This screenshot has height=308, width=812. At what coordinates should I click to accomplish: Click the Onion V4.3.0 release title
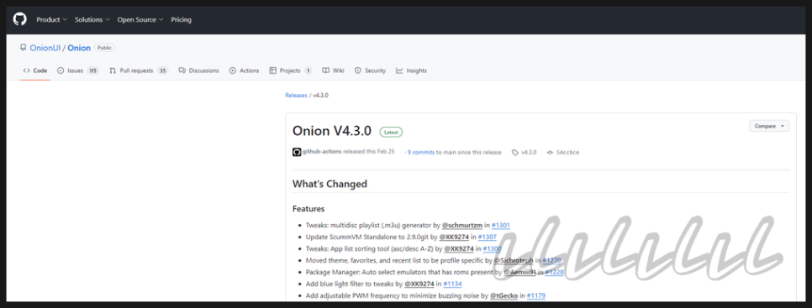(x=331, y=131)
